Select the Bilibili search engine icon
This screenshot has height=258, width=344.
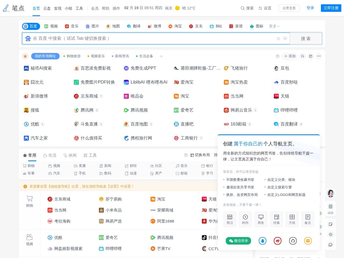coord(212,26)
